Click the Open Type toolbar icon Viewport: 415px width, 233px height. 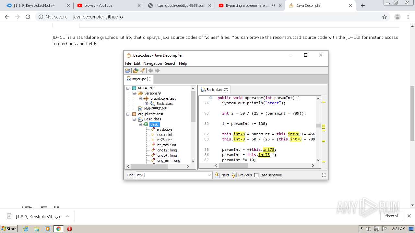click(x=136, y=71)
